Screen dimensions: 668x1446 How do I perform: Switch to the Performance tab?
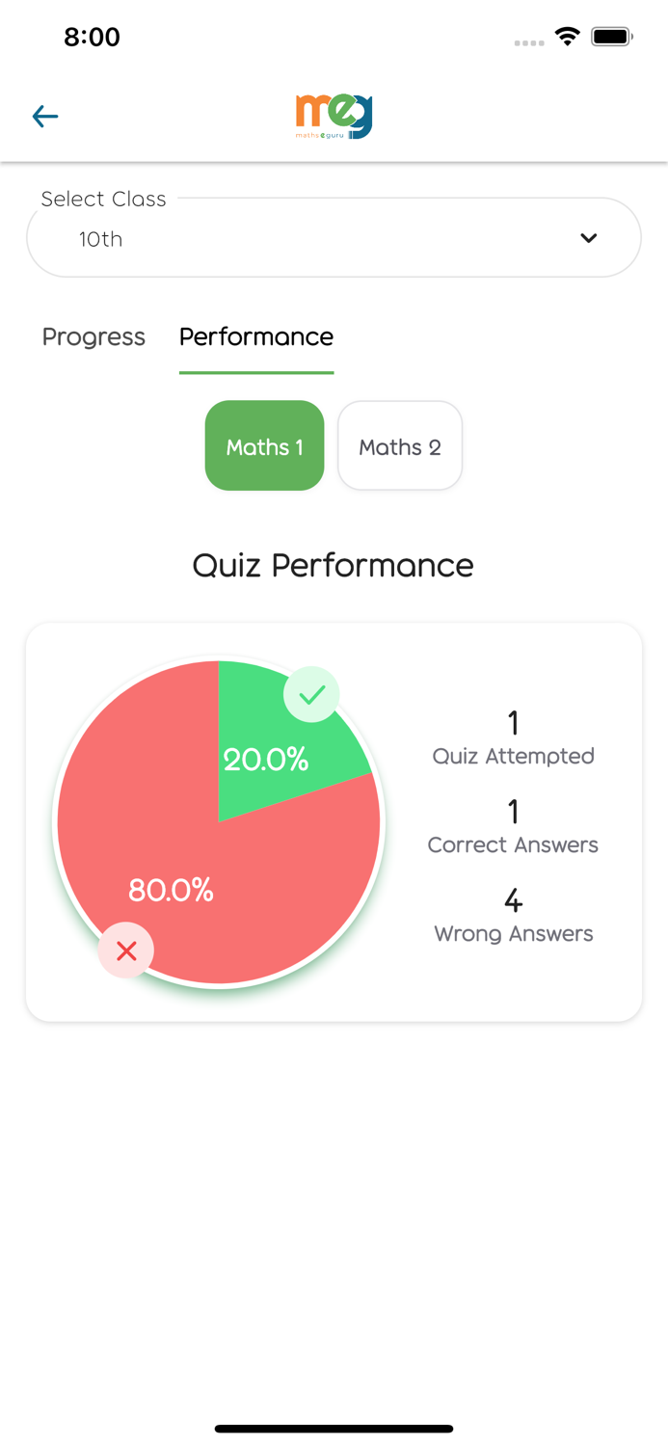point(255,337)
